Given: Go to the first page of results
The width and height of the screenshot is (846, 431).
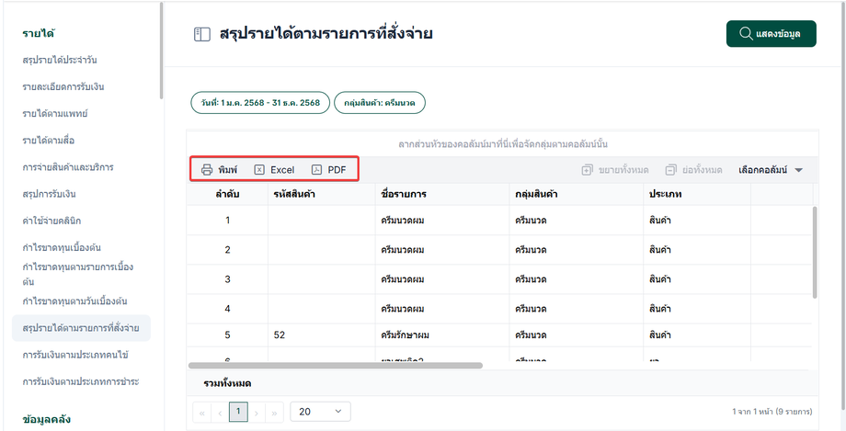Looking at the screenshot, I should 201,413.
